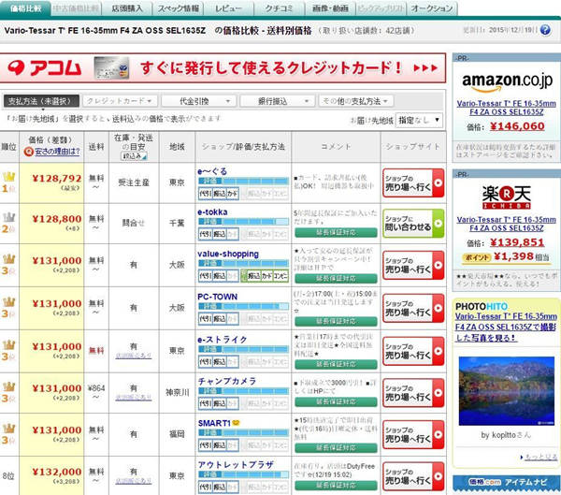Switch to the 中古価格比較 tab
561x495 pixels.
(x=76, y=8)
